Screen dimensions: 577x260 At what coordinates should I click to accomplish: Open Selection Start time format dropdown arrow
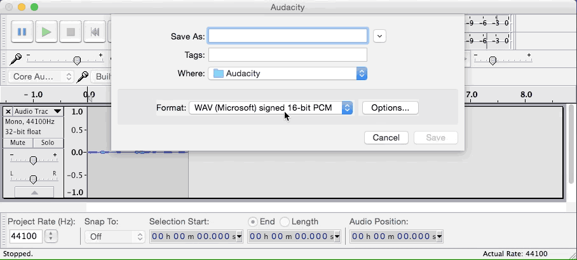[239, 236]
